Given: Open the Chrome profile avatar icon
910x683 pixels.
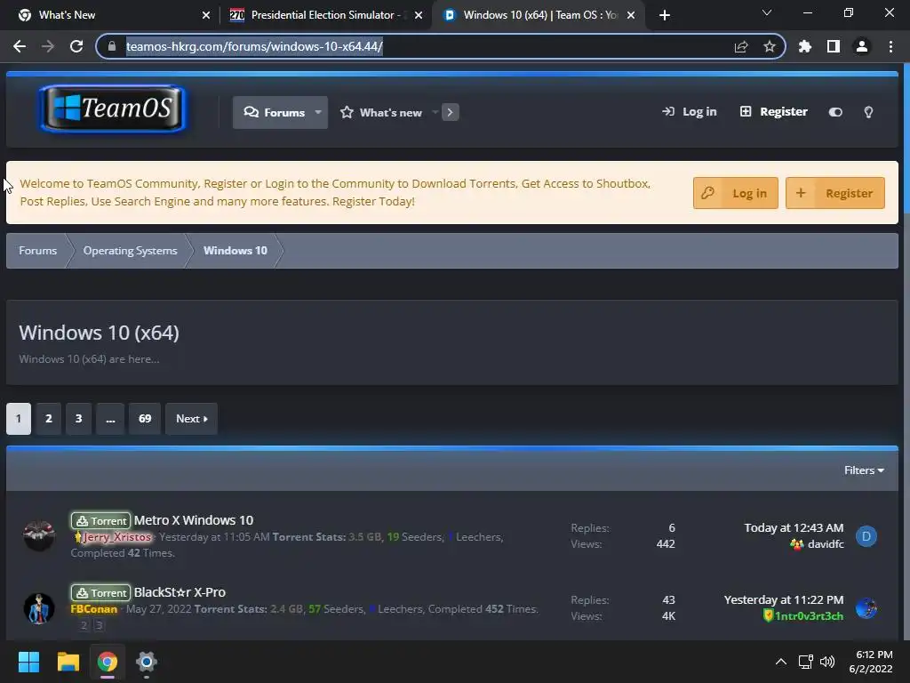Looking at the screenshot, I should coord(862,46).
